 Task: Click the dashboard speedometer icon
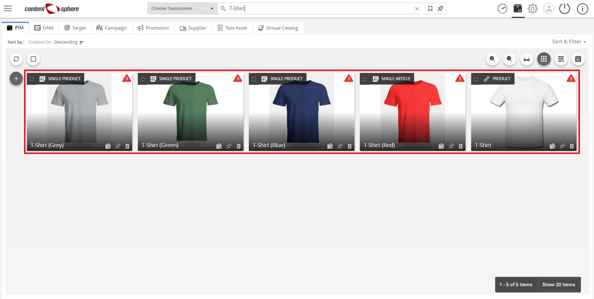pos(502,8)
